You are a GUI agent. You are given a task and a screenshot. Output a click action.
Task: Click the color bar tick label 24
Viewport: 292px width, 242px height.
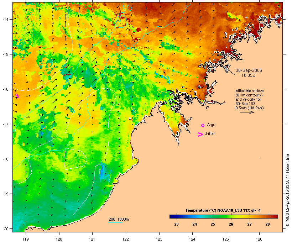pyautogui.click(x=194, y=224)
